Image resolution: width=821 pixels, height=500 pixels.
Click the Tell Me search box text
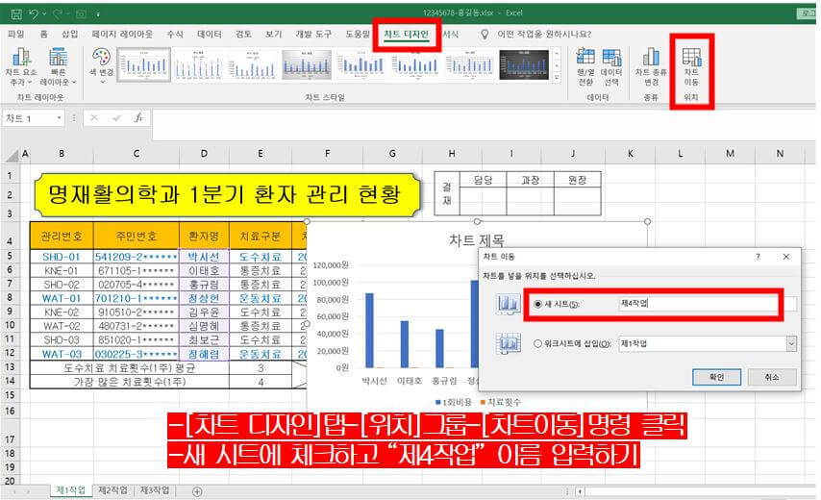tap(544, 35)
